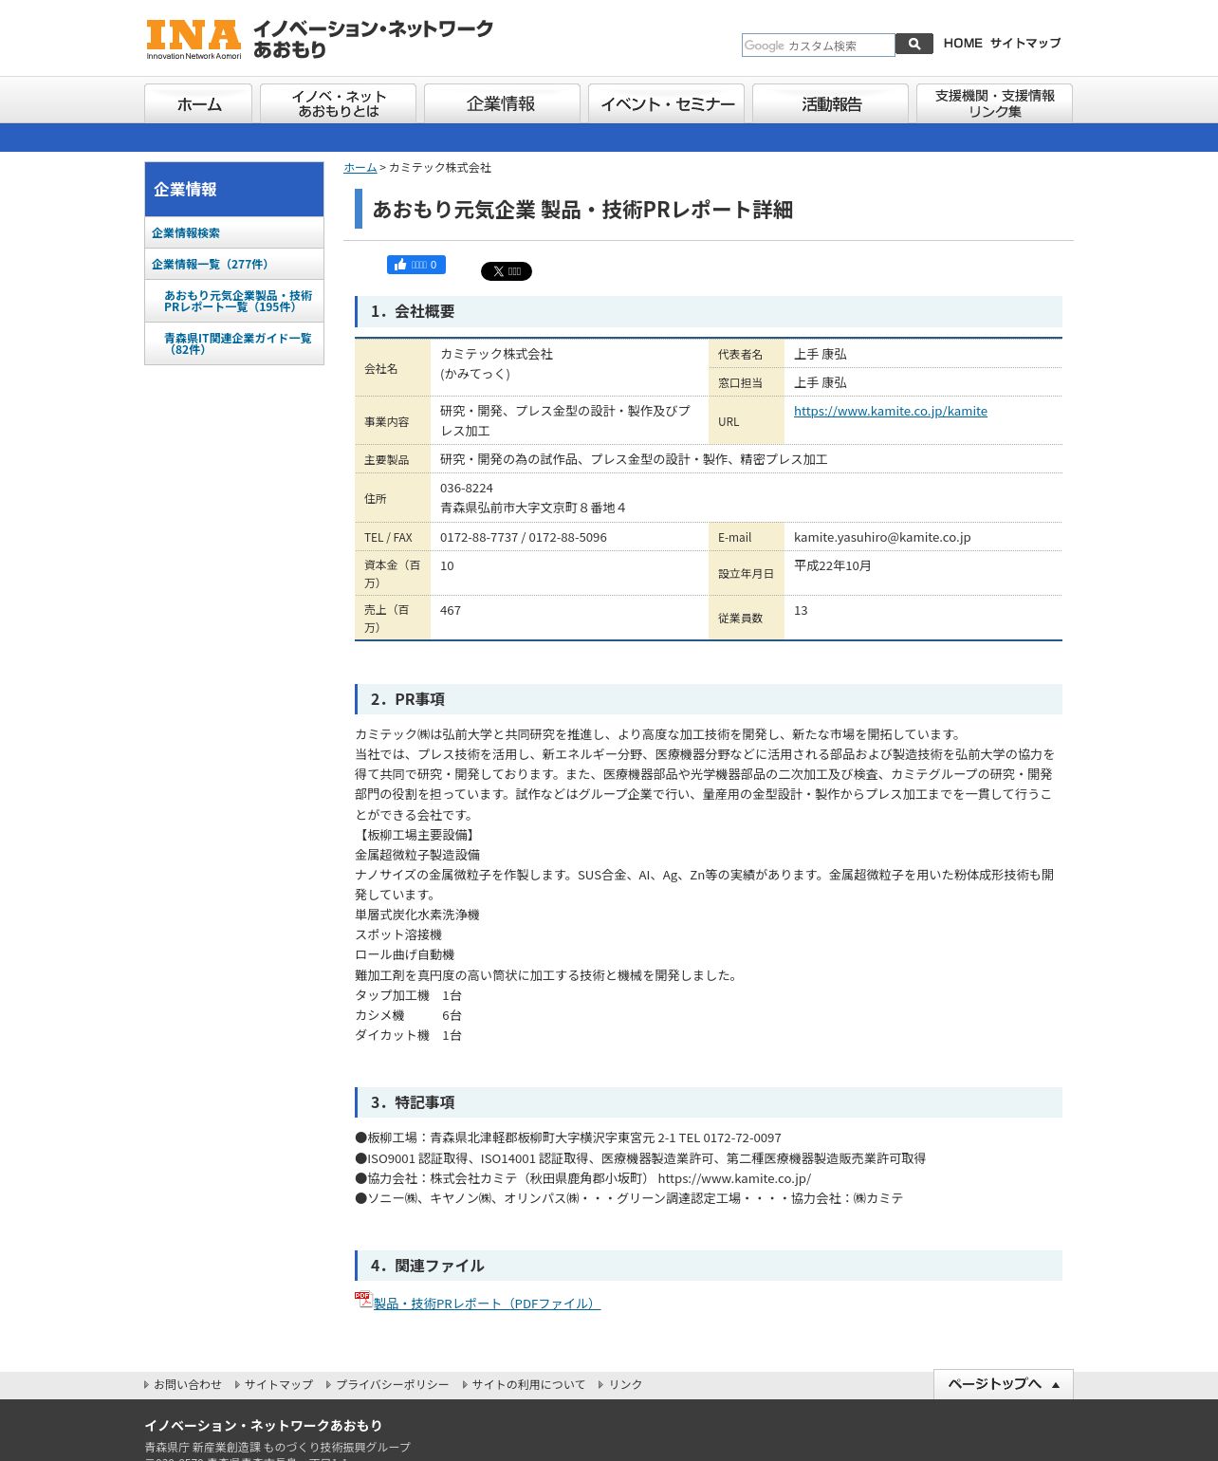This screenshot has height=1461, width=1218.
Task: Click the magnifier search button
Action: click(914, 44)
